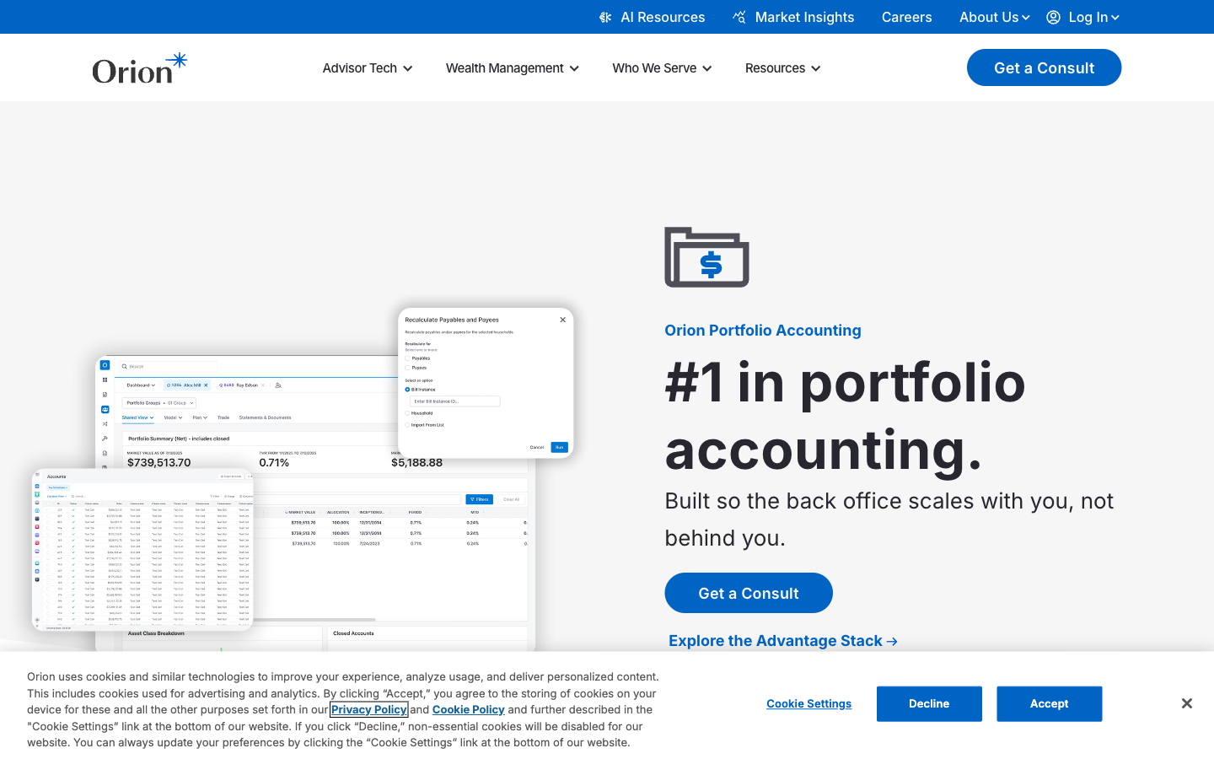This screenshot has height=759, width=1214.
Task: Go to the Careers page
Action: (x=906, y=17)
